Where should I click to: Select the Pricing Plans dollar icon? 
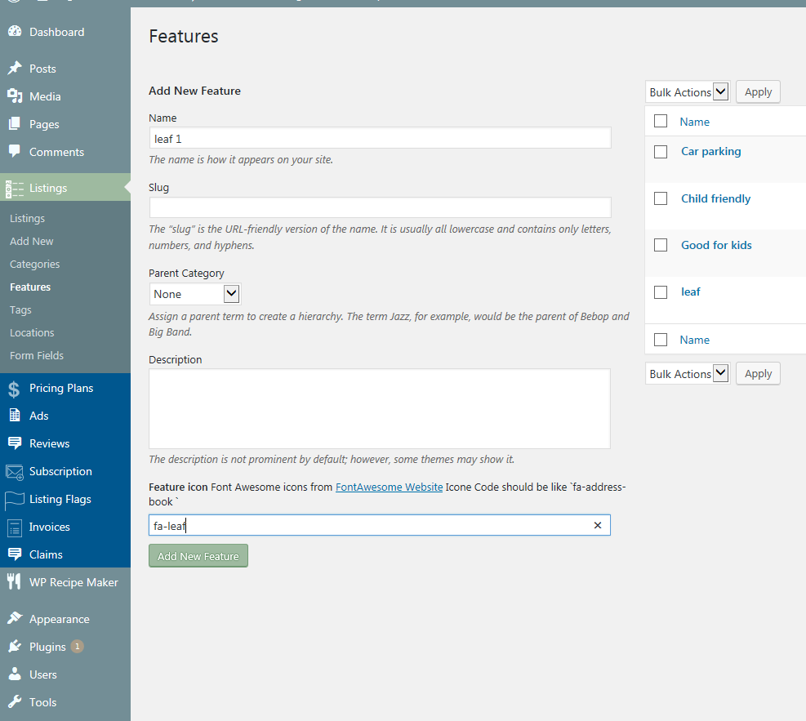click(15, 387)
